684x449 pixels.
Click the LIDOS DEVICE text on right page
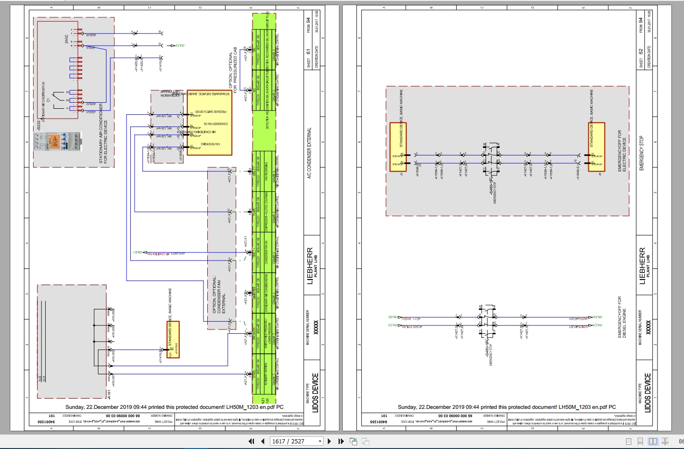tap(648, 392)
